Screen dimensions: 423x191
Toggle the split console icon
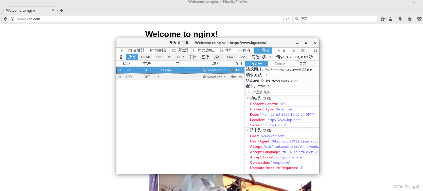pyautogui.click(x=285, y=51)
